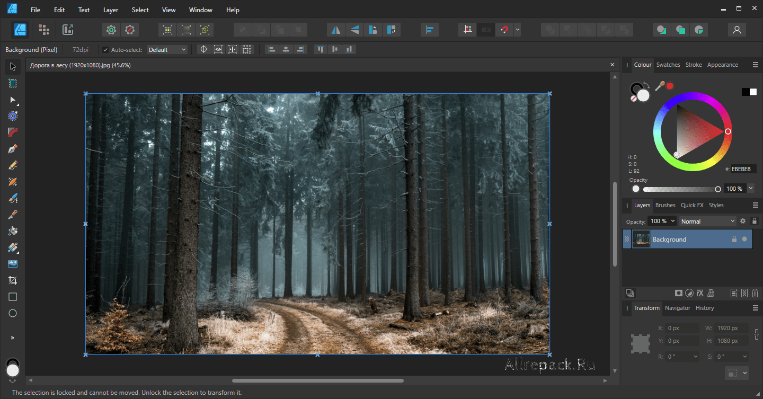Open Layer Effects FX icon

[x=699, y=293]
